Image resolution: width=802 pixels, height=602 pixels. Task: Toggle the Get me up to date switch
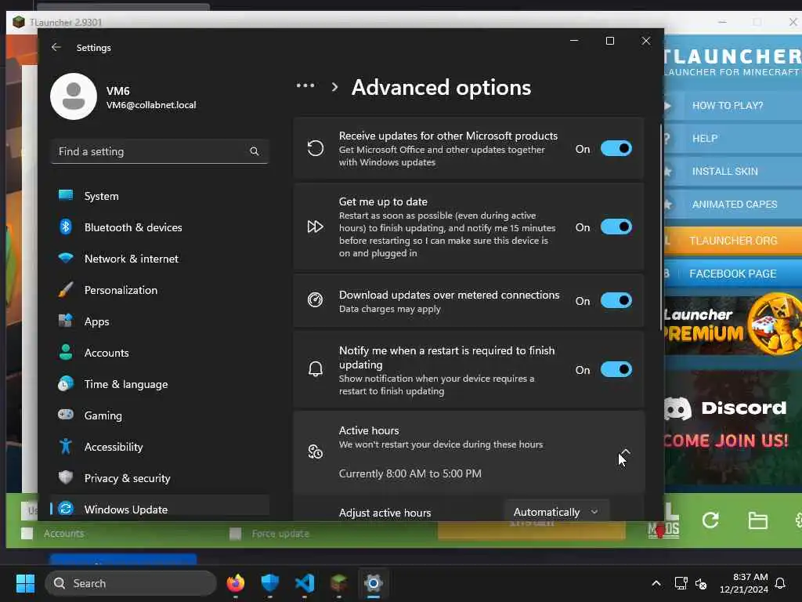click(x=616, y=227)
